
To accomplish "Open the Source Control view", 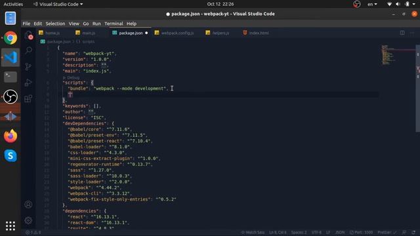I will coord(28,66).
